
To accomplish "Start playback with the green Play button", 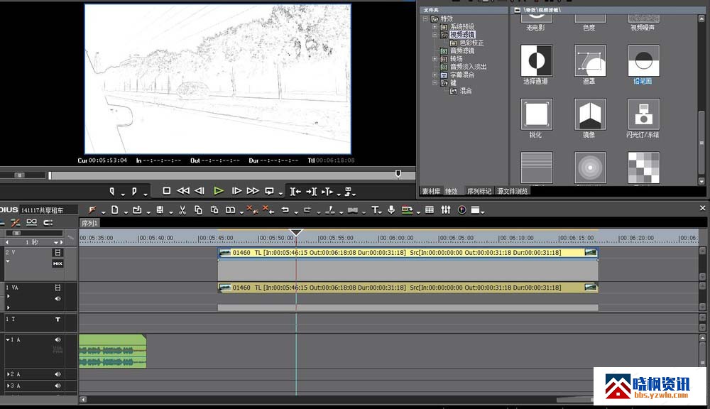I will (x=219, y=191).
